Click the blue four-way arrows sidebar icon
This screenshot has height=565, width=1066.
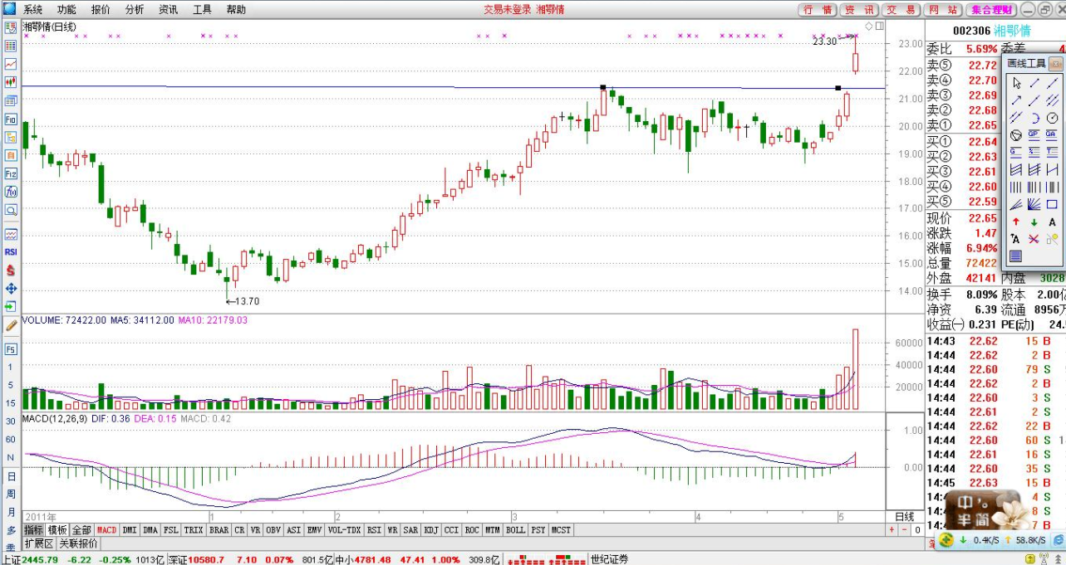(11, 288)
